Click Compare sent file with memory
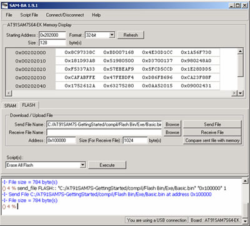 point(212,140)
